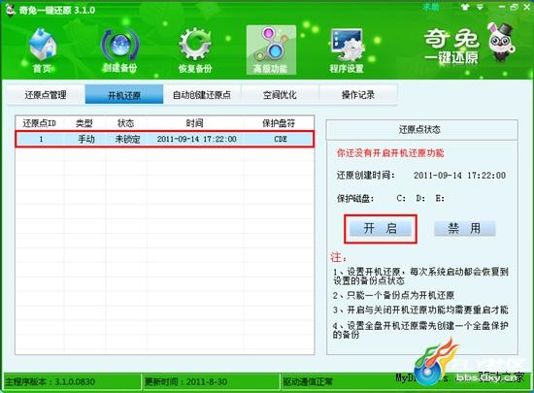Sort by the 时间 column header
The height and width of the screenshot is (393, 534).
[195, 123]
